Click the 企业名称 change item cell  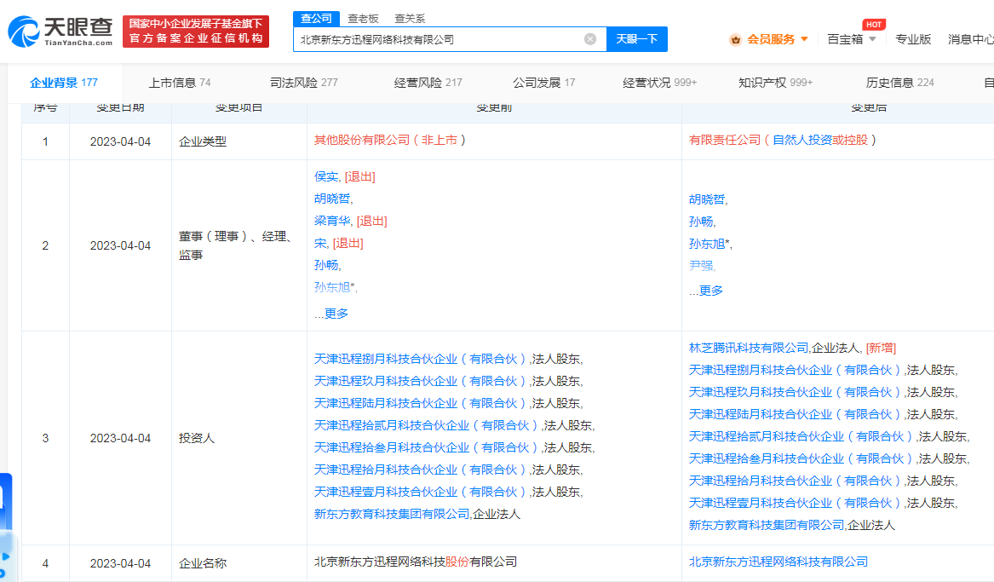point(239,563)
